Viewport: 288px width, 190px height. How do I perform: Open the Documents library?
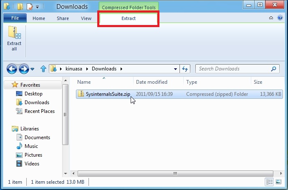(x=37, y=137)
